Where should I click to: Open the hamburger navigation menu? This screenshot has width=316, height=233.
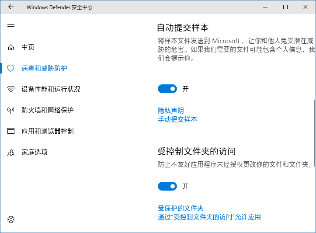tap(11, 25)
